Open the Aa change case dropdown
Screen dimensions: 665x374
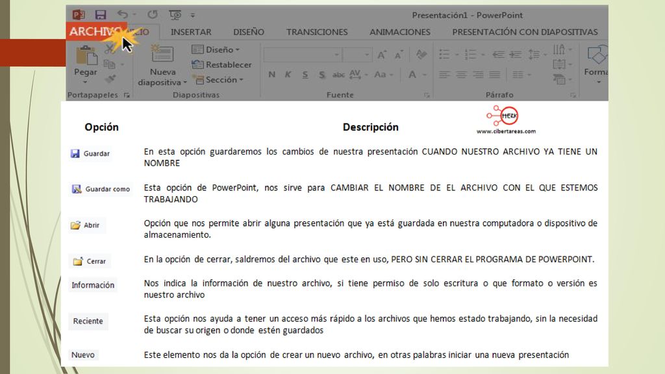(x=383, y=75)
